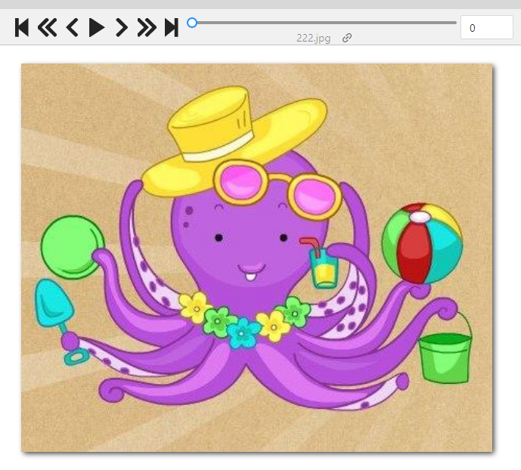Click the 222.jpg filename label
521x470 pixels.
(x=314, y=38)
